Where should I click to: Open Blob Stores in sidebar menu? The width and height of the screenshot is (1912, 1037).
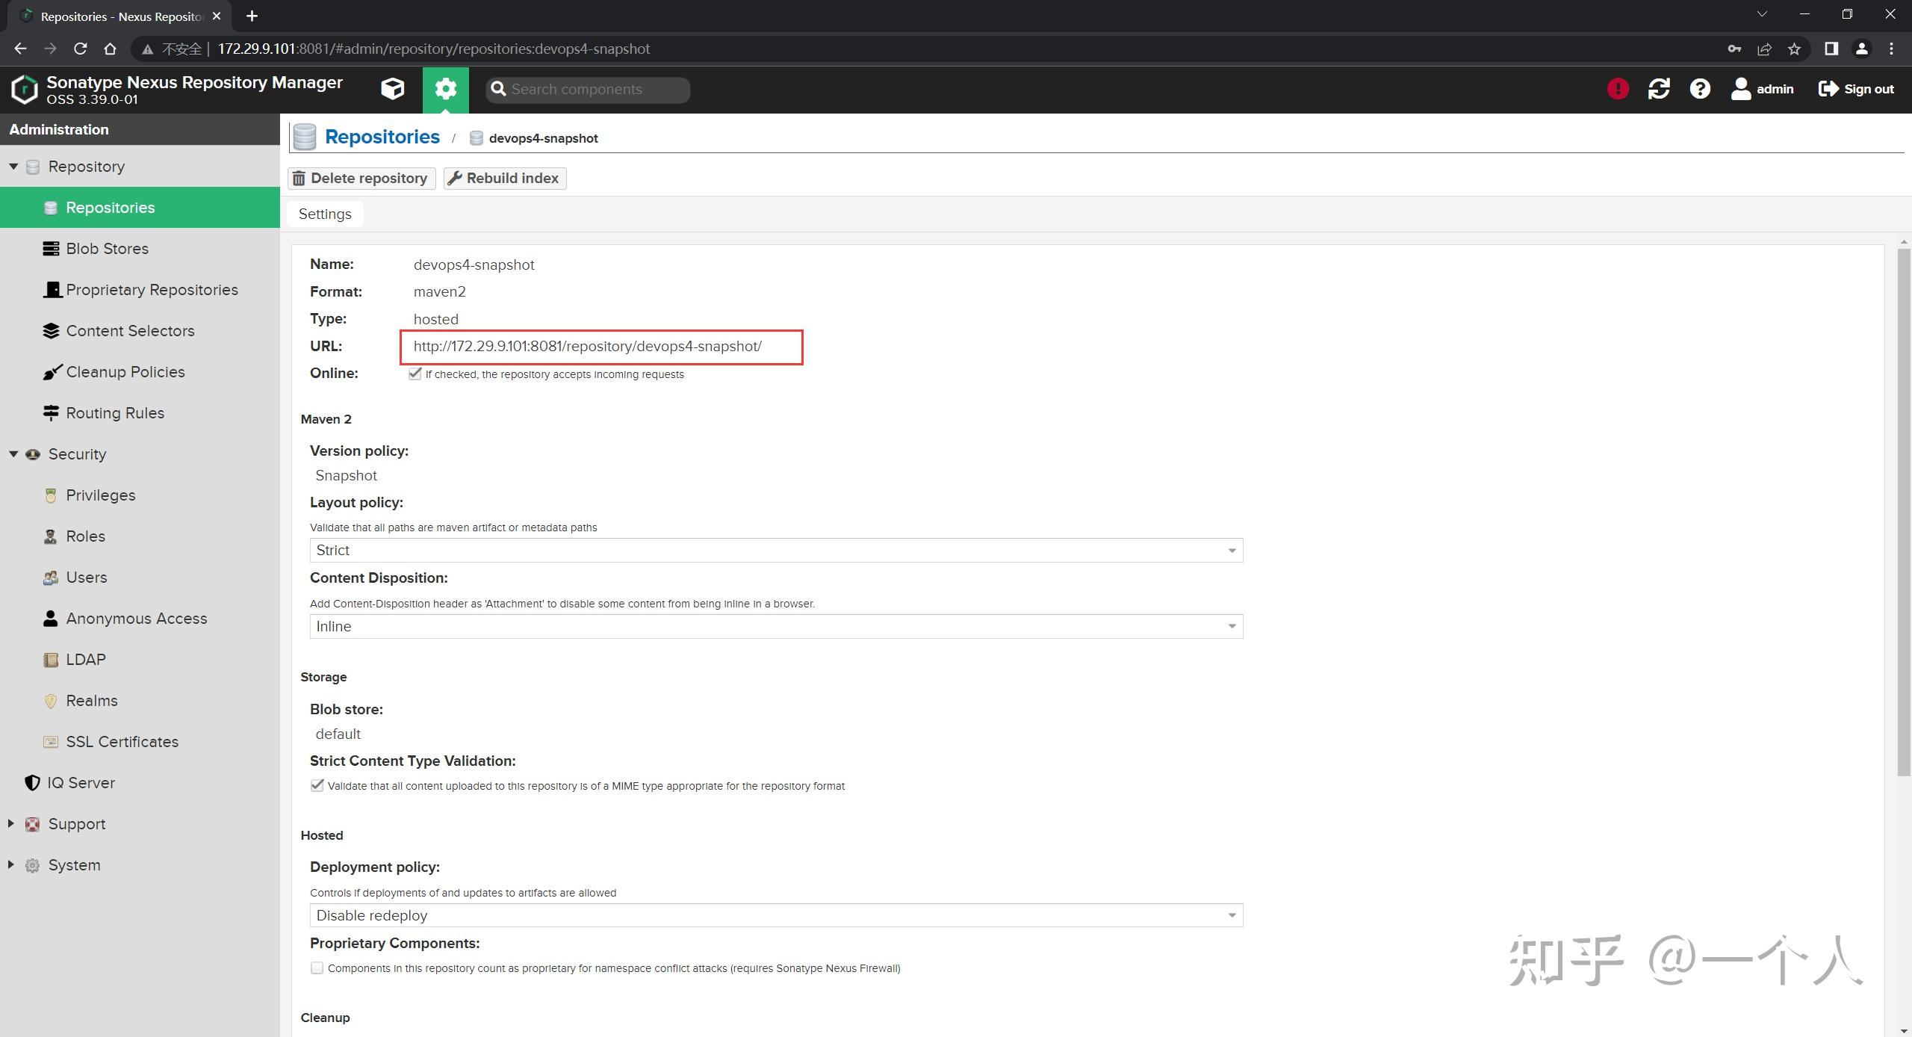tap(107, 249)
